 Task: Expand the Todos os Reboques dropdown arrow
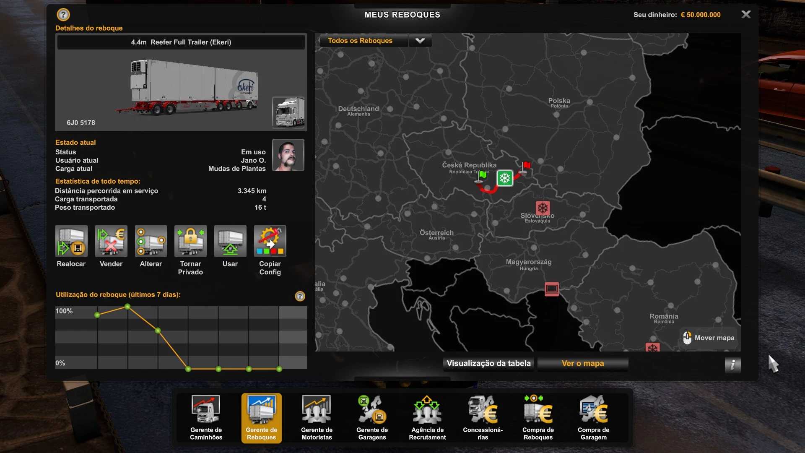(x=420, y=41)
